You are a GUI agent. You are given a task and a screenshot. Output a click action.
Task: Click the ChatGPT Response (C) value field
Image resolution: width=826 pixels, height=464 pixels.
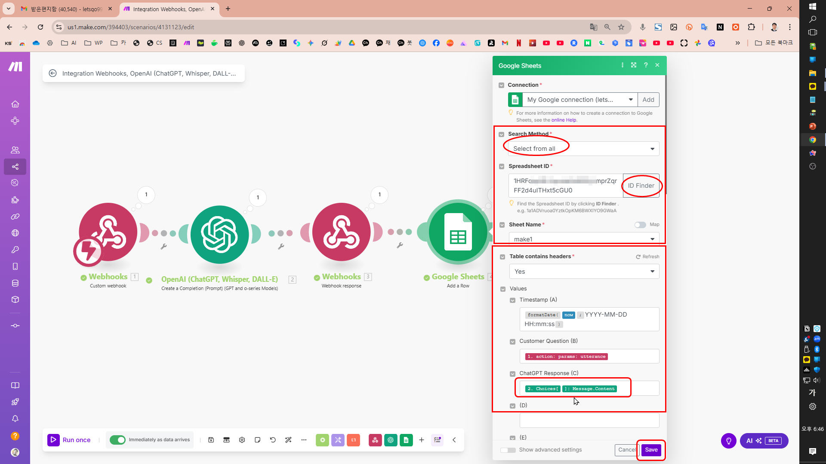(x=589, y=388)
